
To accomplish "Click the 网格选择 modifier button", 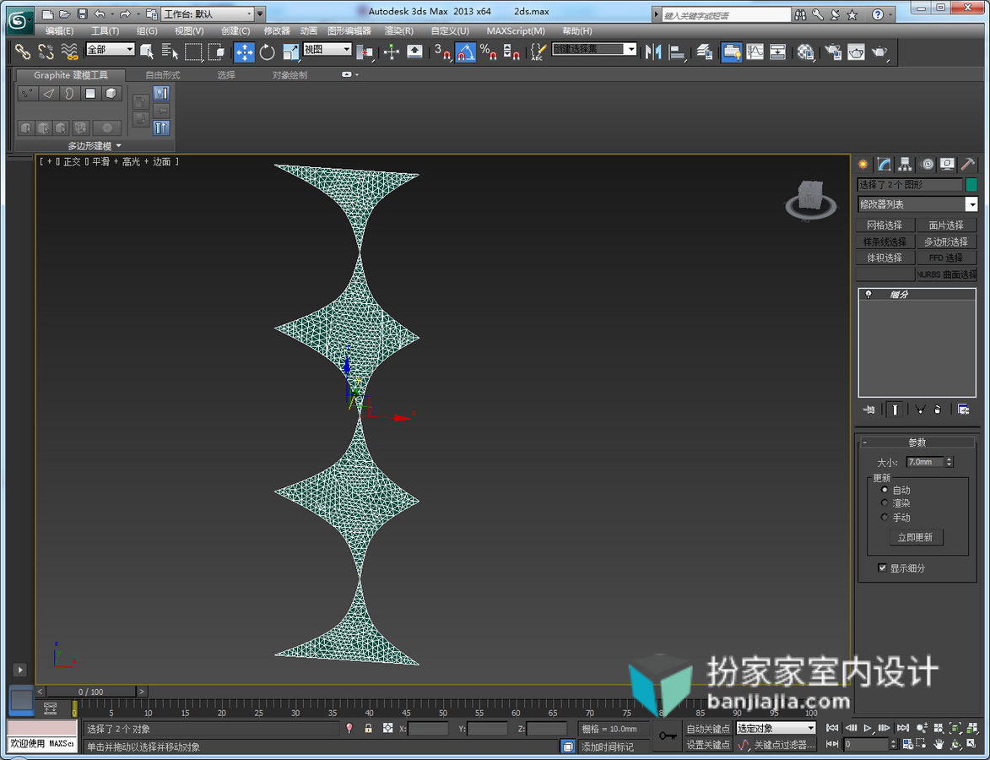I will pyautogui.click(x=885, y=225).
